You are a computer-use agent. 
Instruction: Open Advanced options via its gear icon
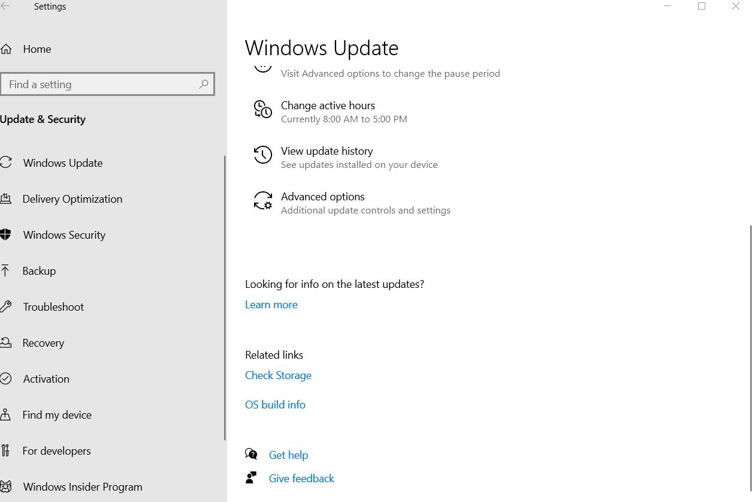pyautogui.click(x=262, y=201)
